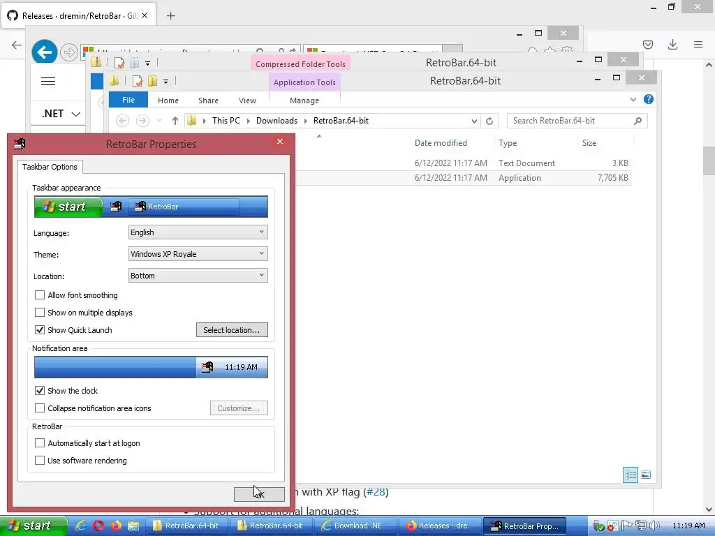Viewport: 715px width, 536px height.
Task: Click the OK button in RetroBar Properties
Action: click(260, 494)
